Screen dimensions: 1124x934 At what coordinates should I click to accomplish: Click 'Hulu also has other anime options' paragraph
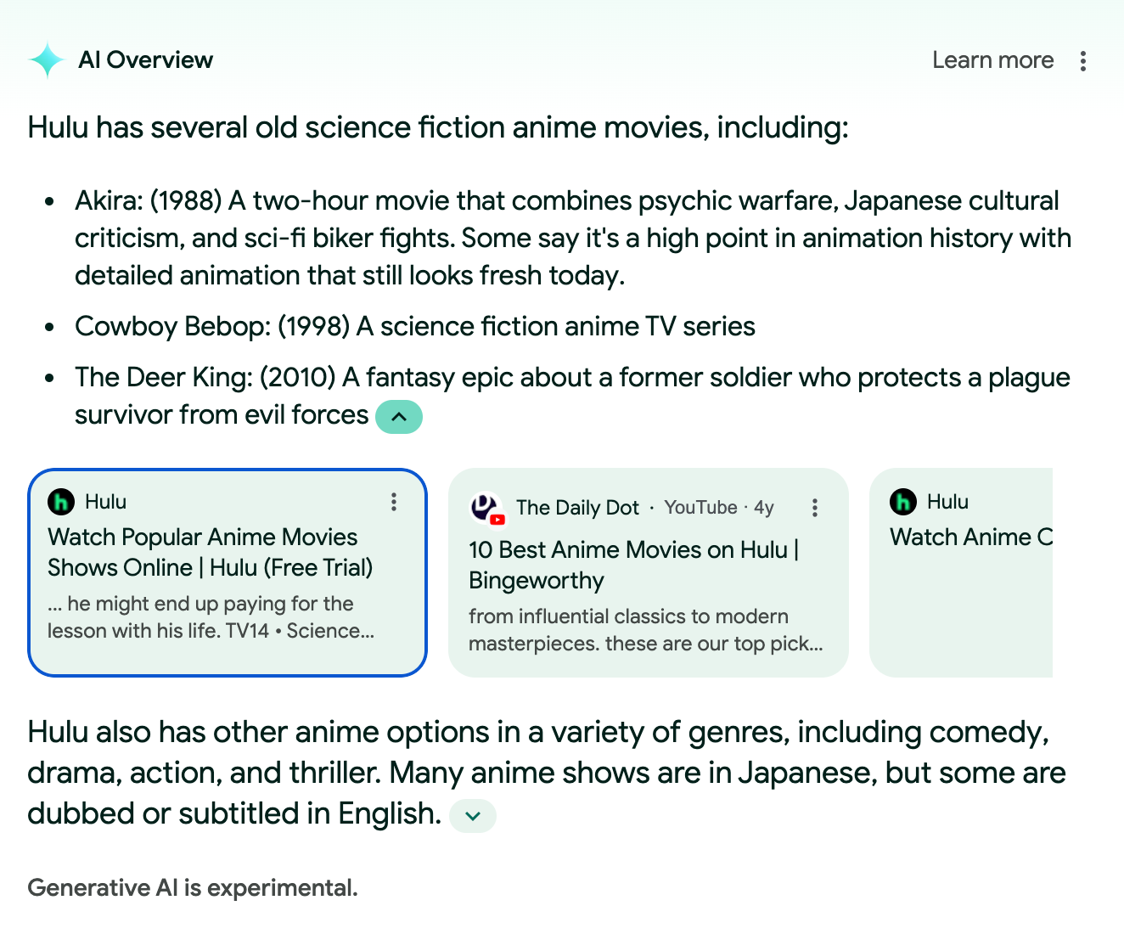click(x=547, y=773)
